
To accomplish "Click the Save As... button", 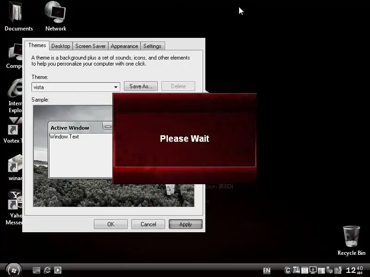I will [141, 86].
